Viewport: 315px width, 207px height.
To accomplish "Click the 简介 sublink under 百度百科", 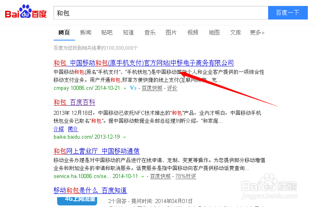I will (73, 129).
